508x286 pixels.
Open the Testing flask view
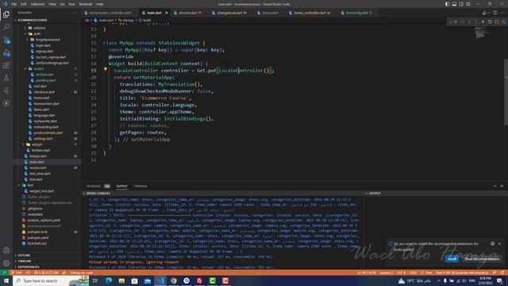pos(6,78)
